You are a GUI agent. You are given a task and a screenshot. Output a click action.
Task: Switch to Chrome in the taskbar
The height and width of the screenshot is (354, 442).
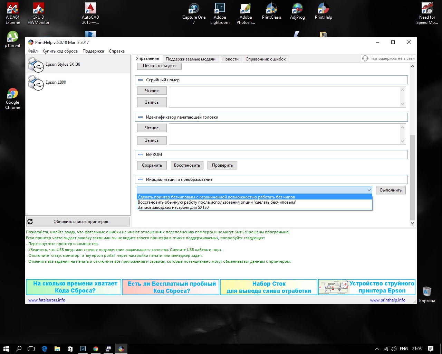96,349
